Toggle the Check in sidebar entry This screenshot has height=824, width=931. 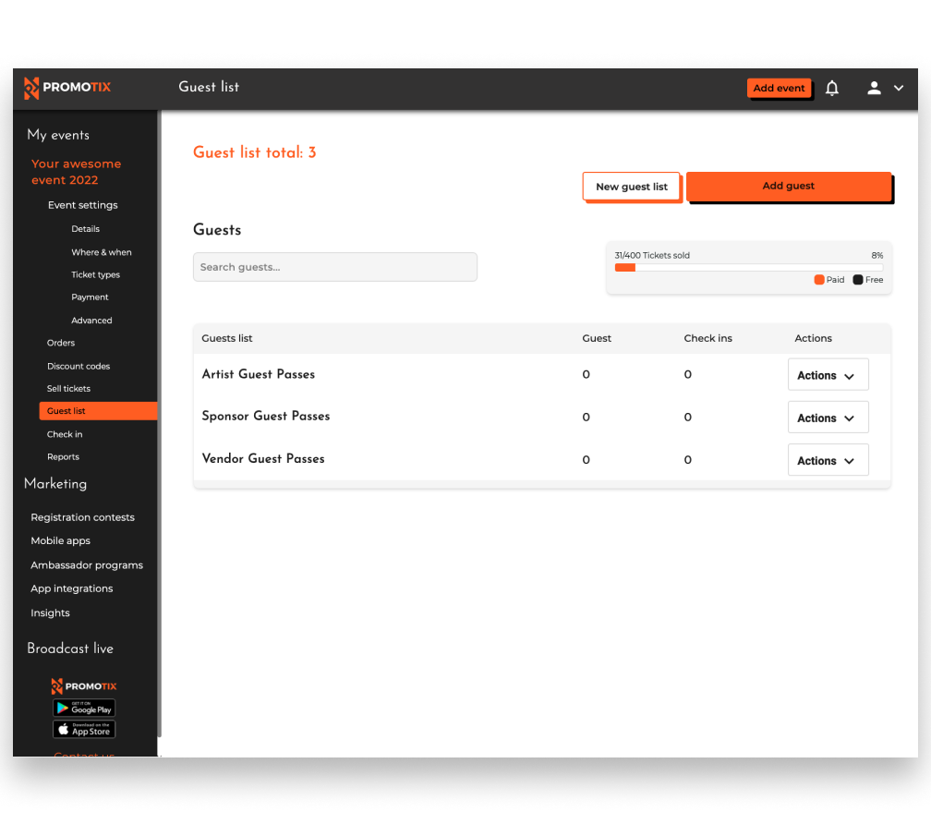pos(65,434)
